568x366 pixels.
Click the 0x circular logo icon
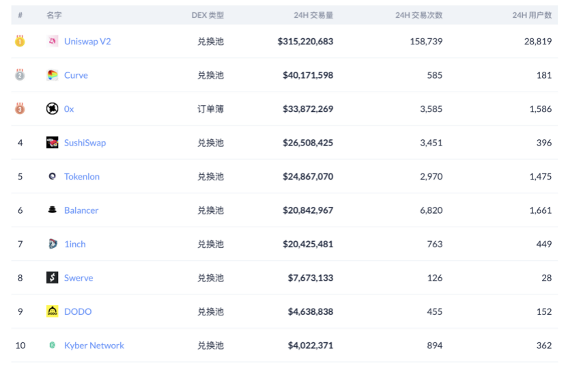52,109
